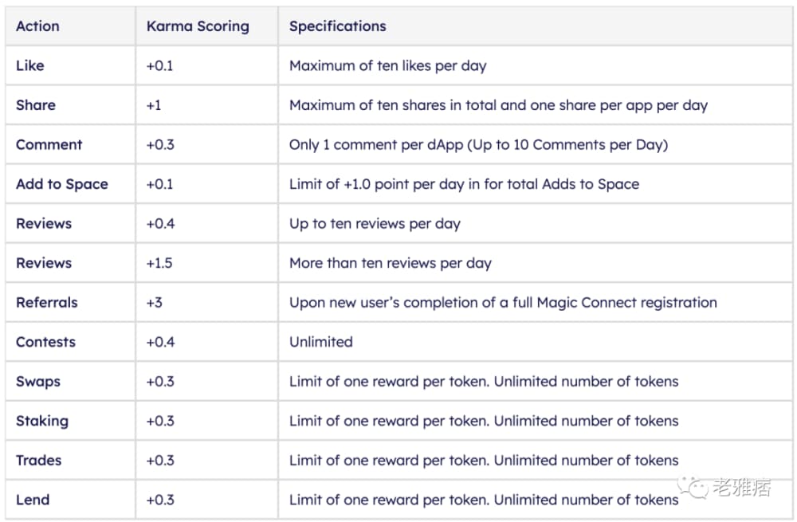797x522 pixels.
Task: Click the Swaps row label
Action: 37,382
